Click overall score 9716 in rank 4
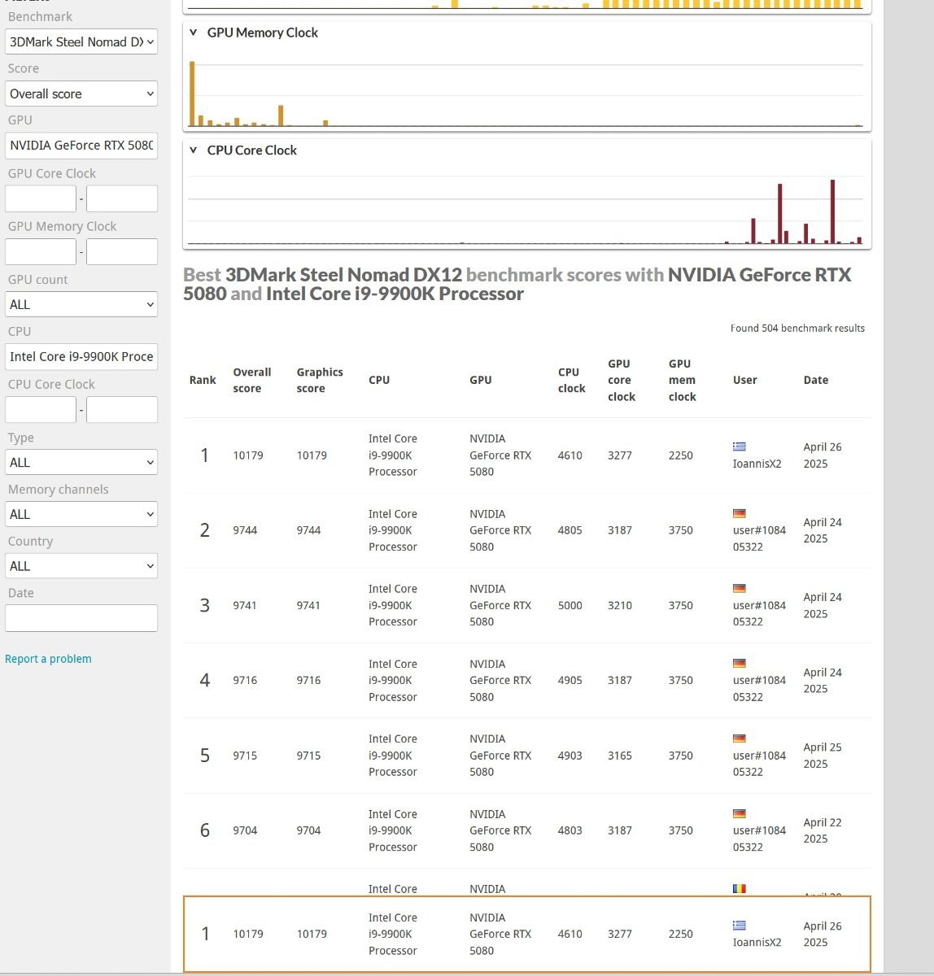The width and height of the screenshot is (934, 976). pyautogui.click(x=245, y=680)
